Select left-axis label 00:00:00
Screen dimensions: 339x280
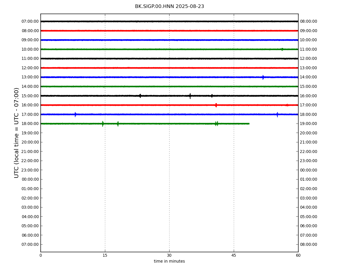tap(30, 179)
